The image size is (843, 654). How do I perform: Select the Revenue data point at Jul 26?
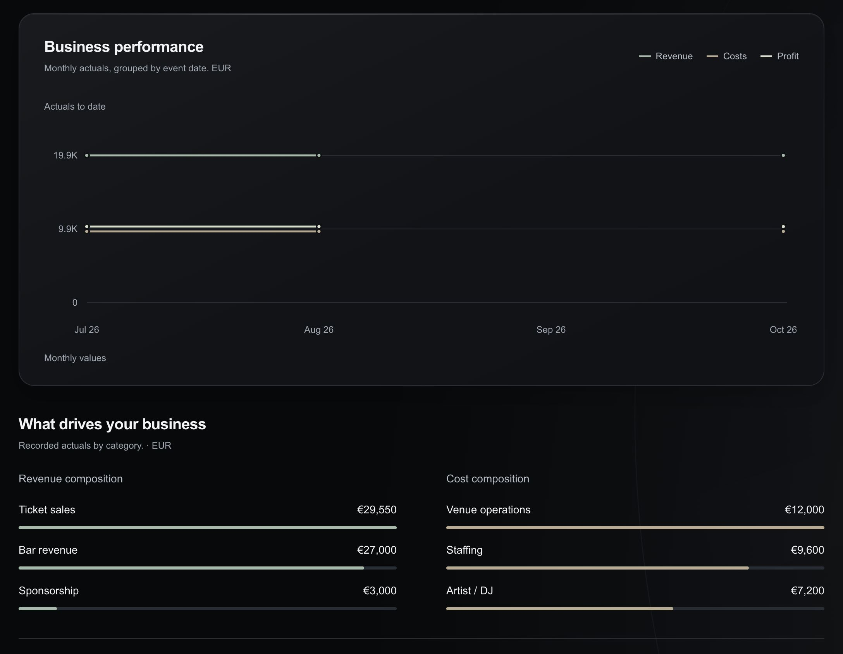click(x=87, y=155)
